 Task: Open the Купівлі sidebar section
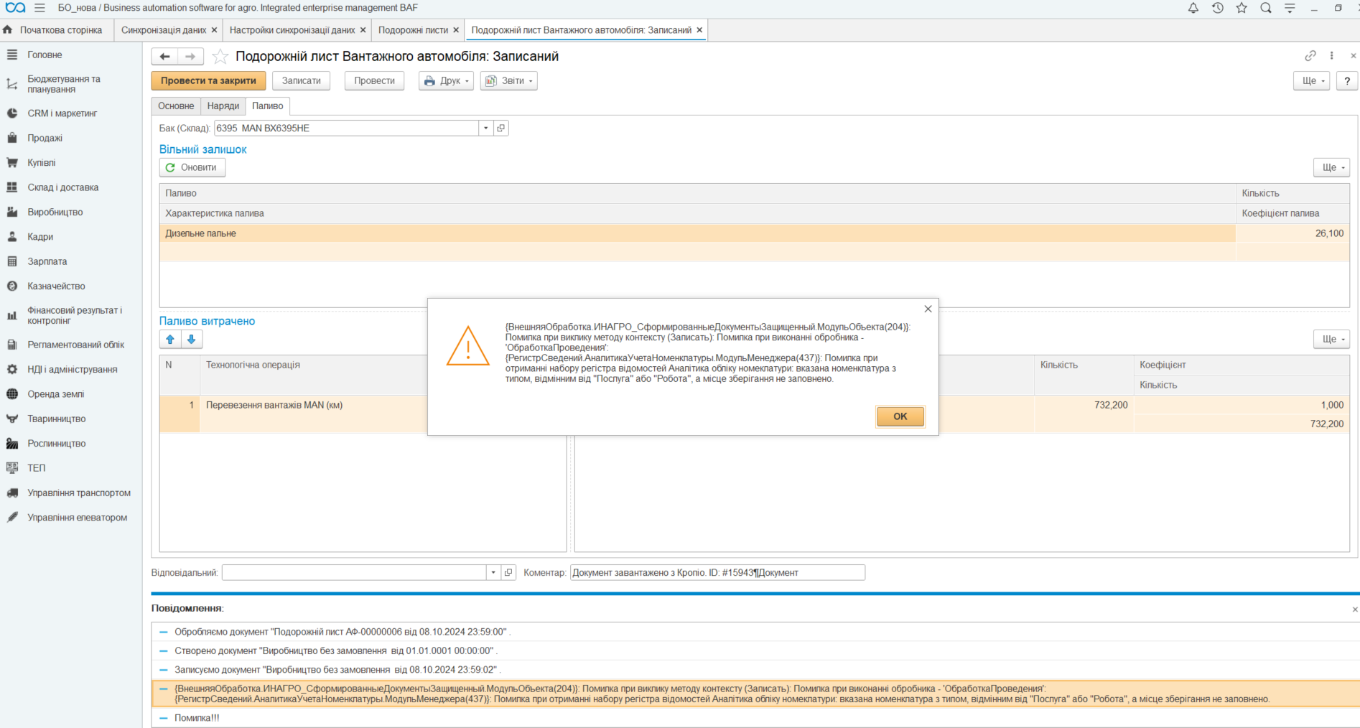(41, 163)
